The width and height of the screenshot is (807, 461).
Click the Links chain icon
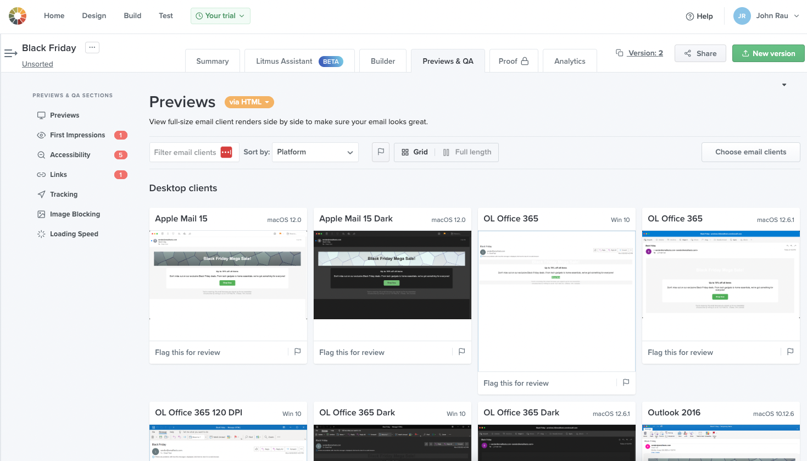[x=41, y=175]
